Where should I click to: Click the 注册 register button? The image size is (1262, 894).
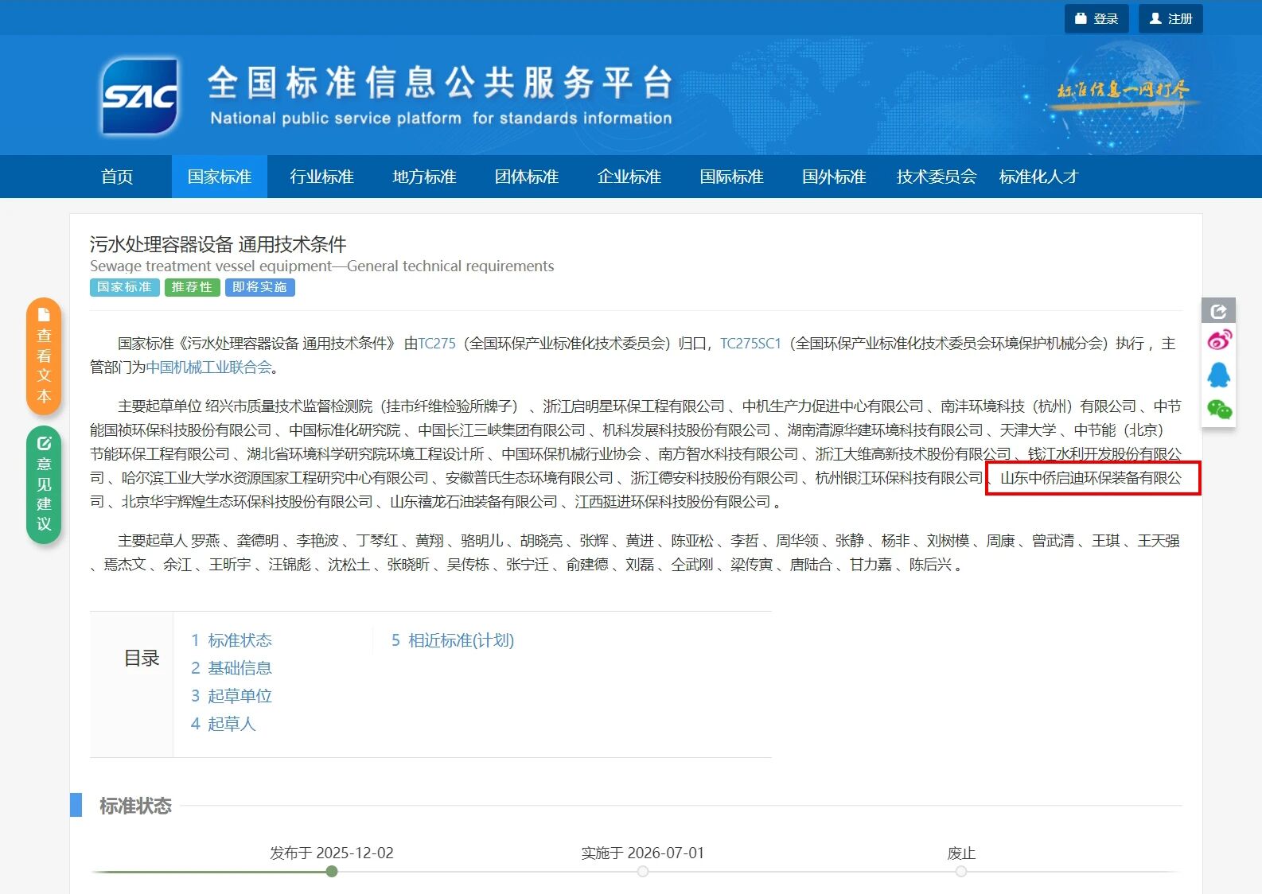[x=1170, y=18]
